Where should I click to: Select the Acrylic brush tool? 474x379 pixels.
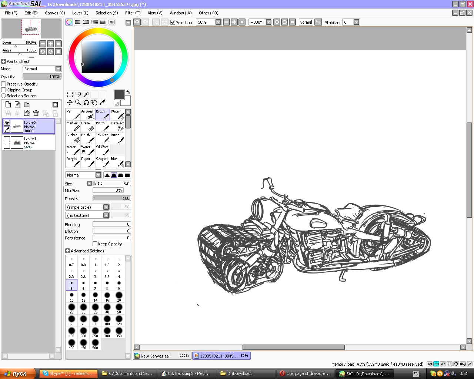point(73,162)
